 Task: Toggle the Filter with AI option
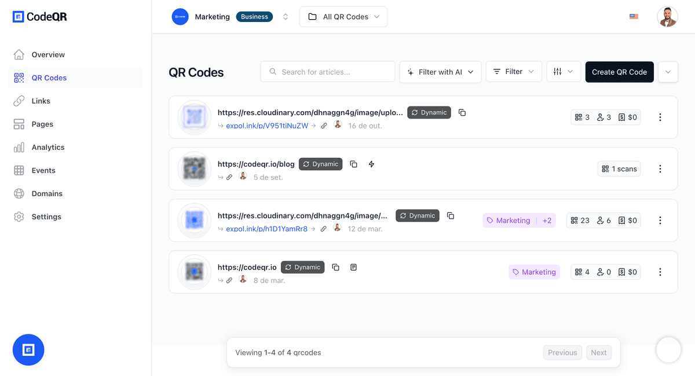440,72
